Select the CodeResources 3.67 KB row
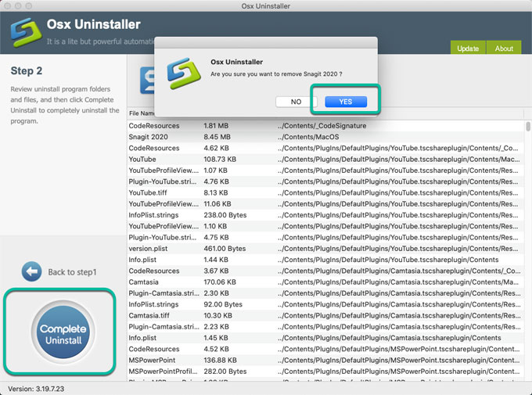Viewport: 532px width, 395px height. click(x=325, y=271)
